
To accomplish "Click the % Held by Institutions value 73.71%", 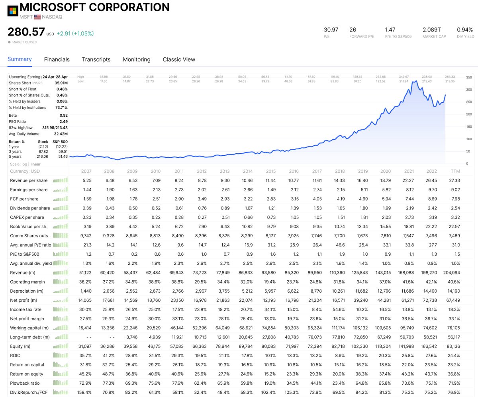I will click(61, 108).
